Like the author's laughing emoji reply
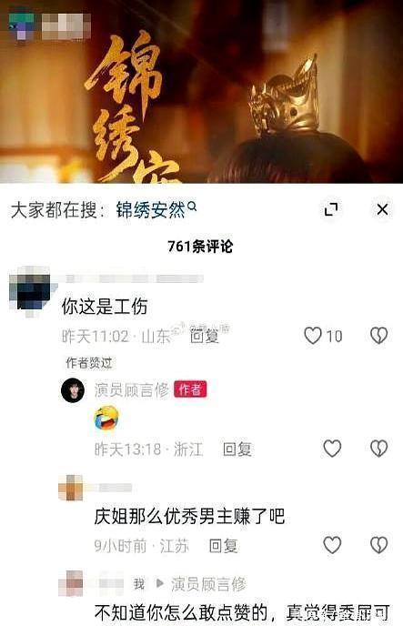Screen dimensions: 403x626 pyautogui.click(x=332, y=449)
